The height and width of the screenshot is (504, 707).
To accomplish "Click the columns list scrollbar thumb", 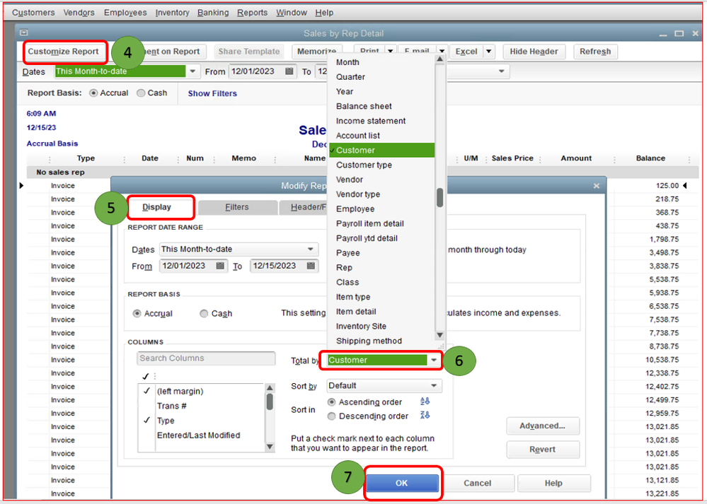I will (x=270, y=402).
